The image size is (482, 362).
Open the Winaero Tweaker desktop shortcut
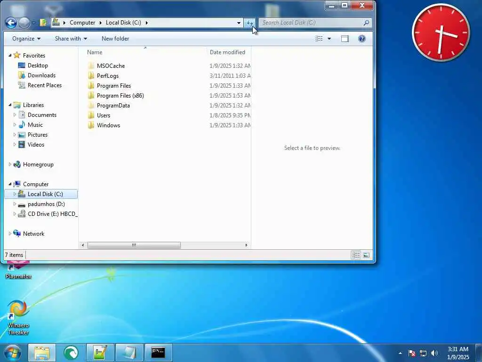point(18,317)
